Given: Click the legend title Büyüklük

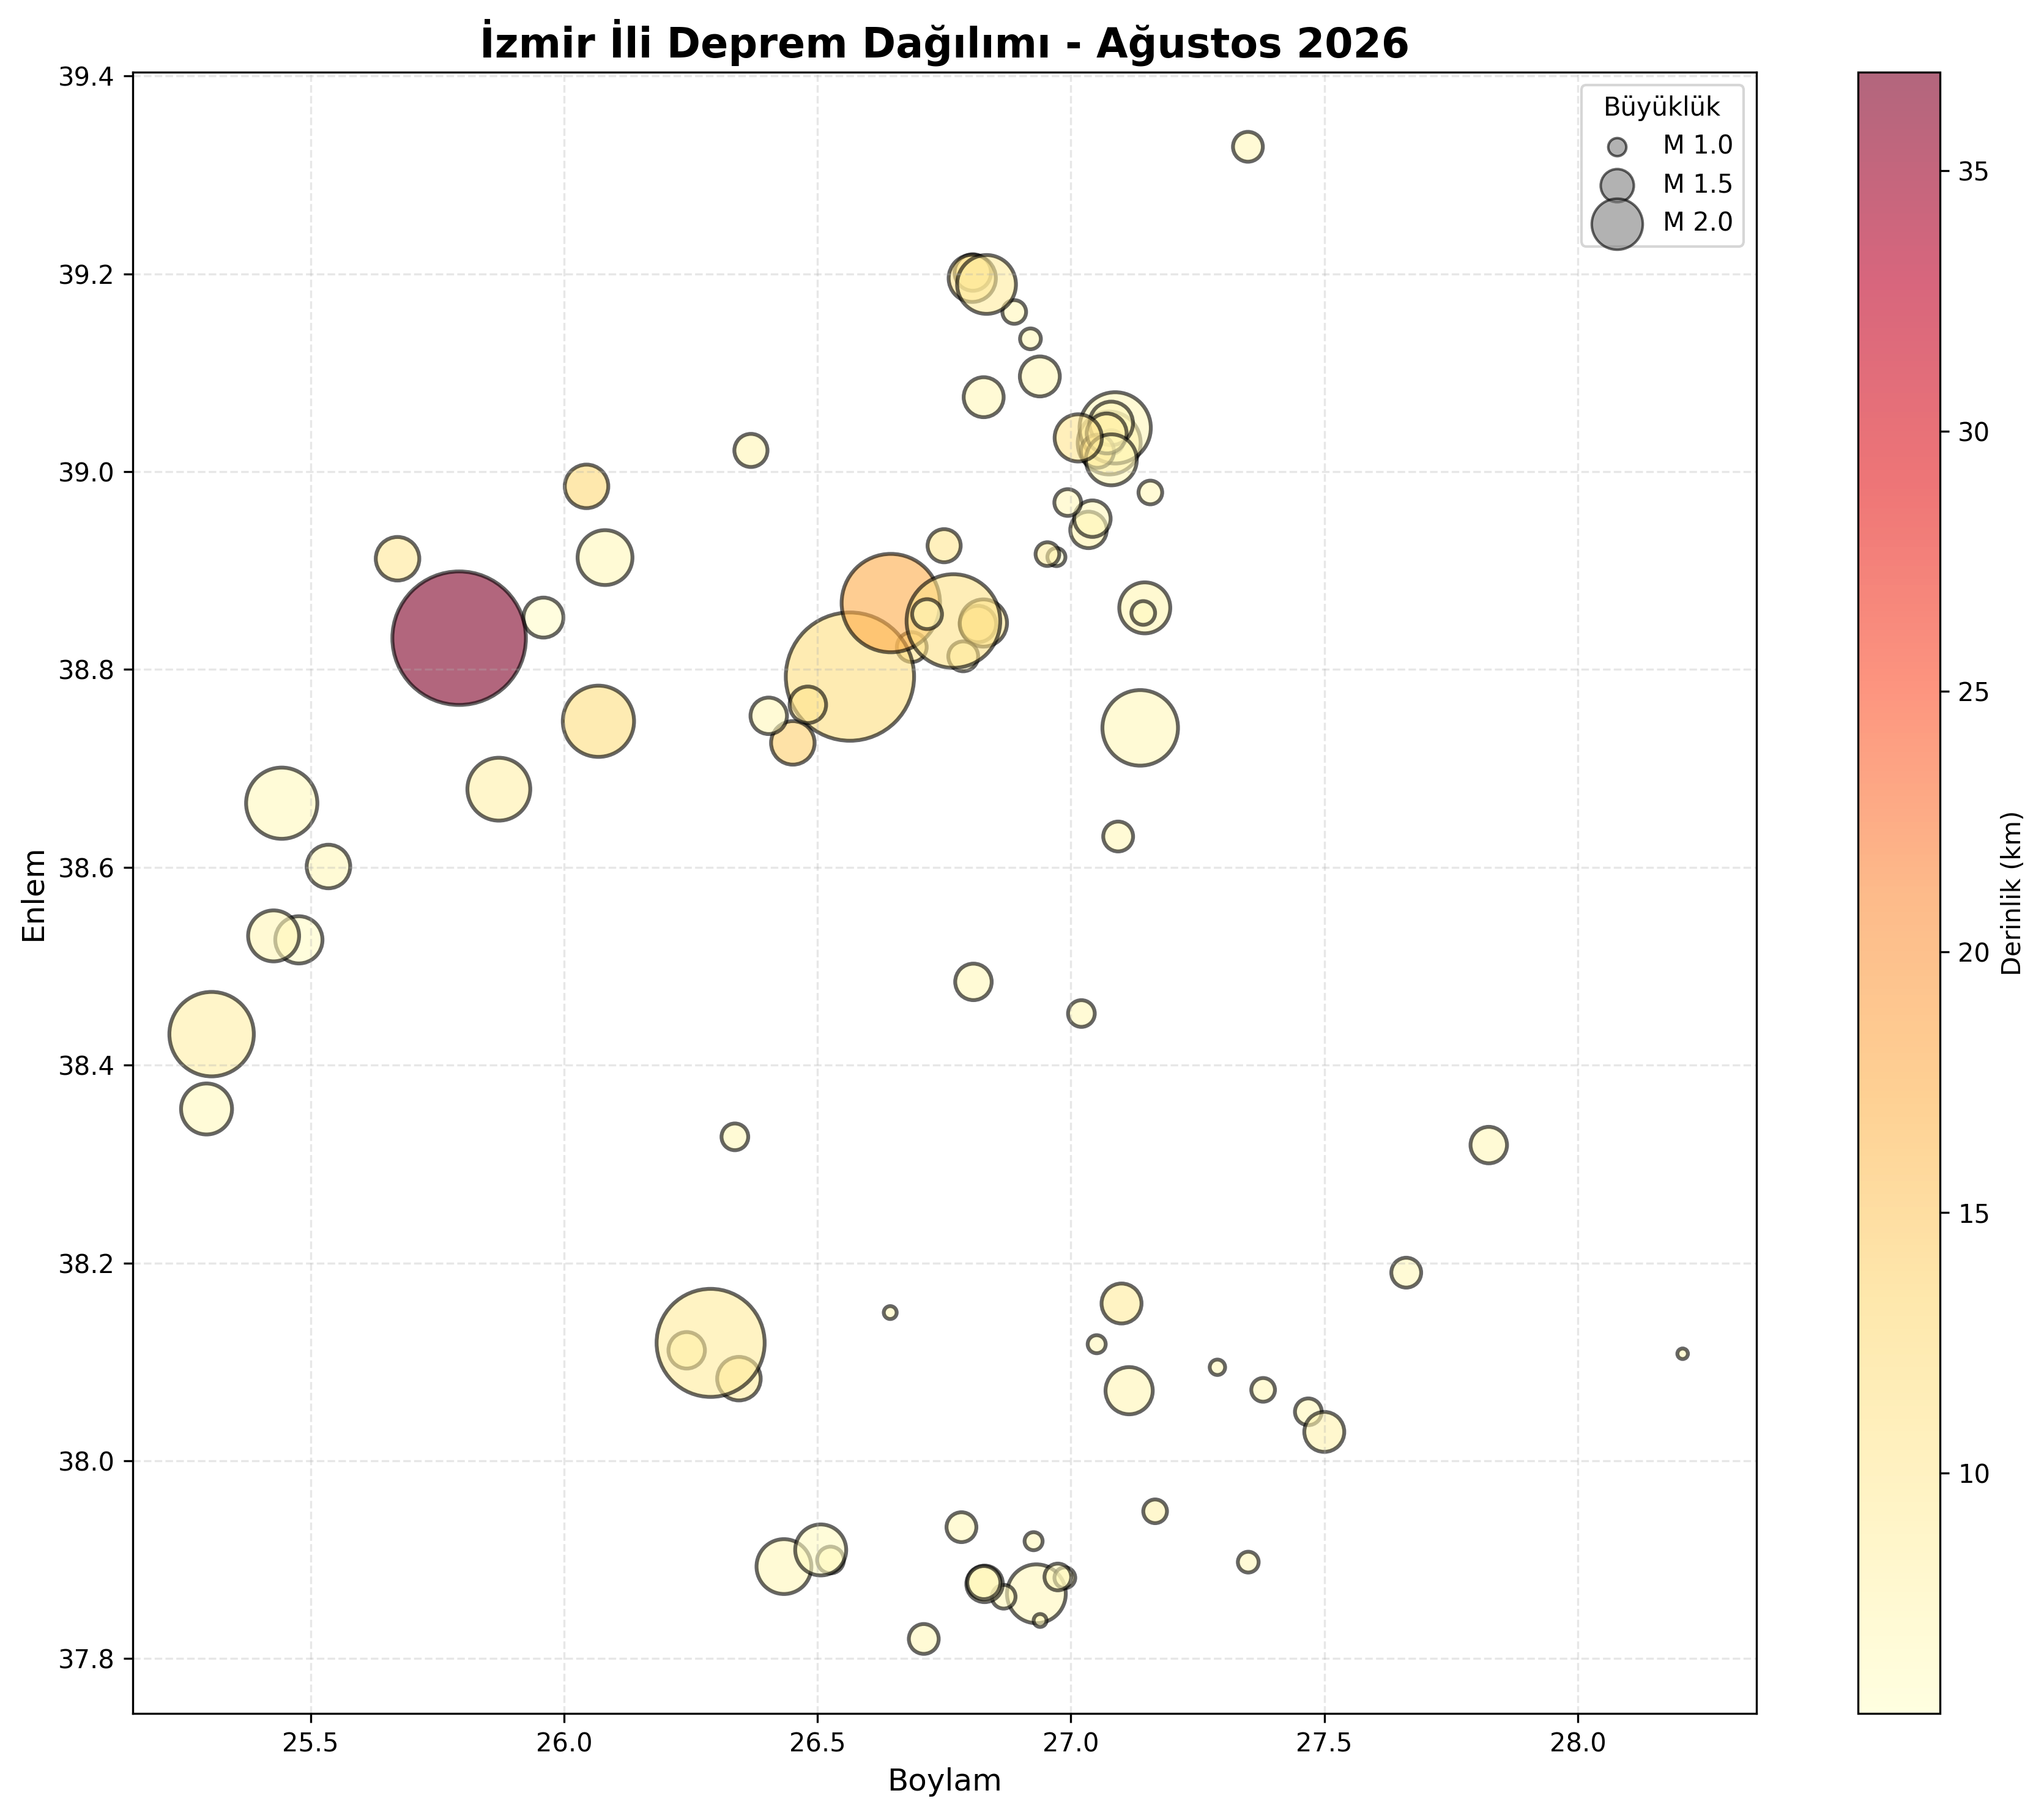Looking at the screenshot, I should [x=1662, y=108].
